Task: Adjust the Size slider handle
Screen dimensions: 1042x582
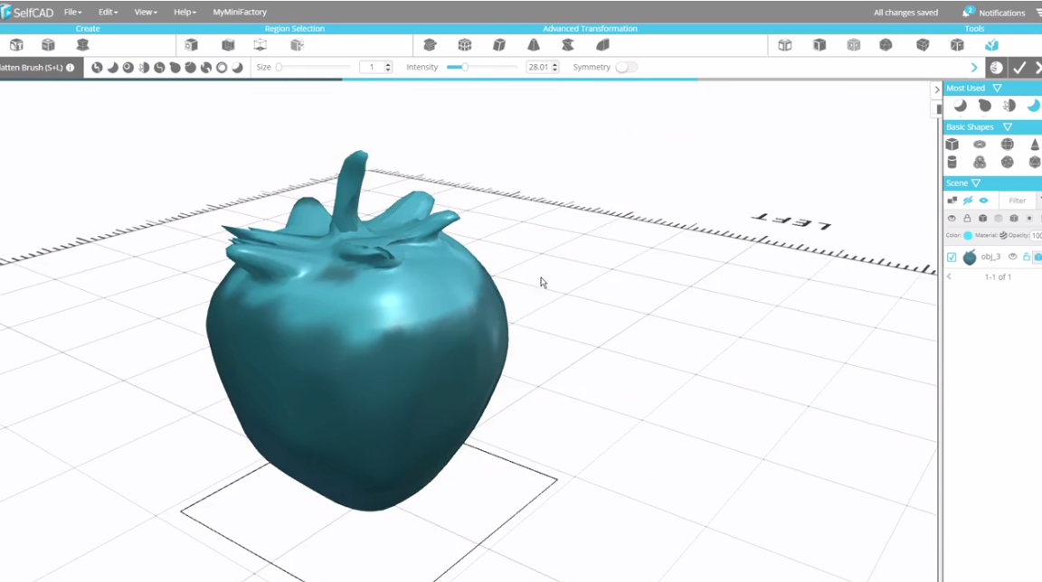Action: [279, 67]
